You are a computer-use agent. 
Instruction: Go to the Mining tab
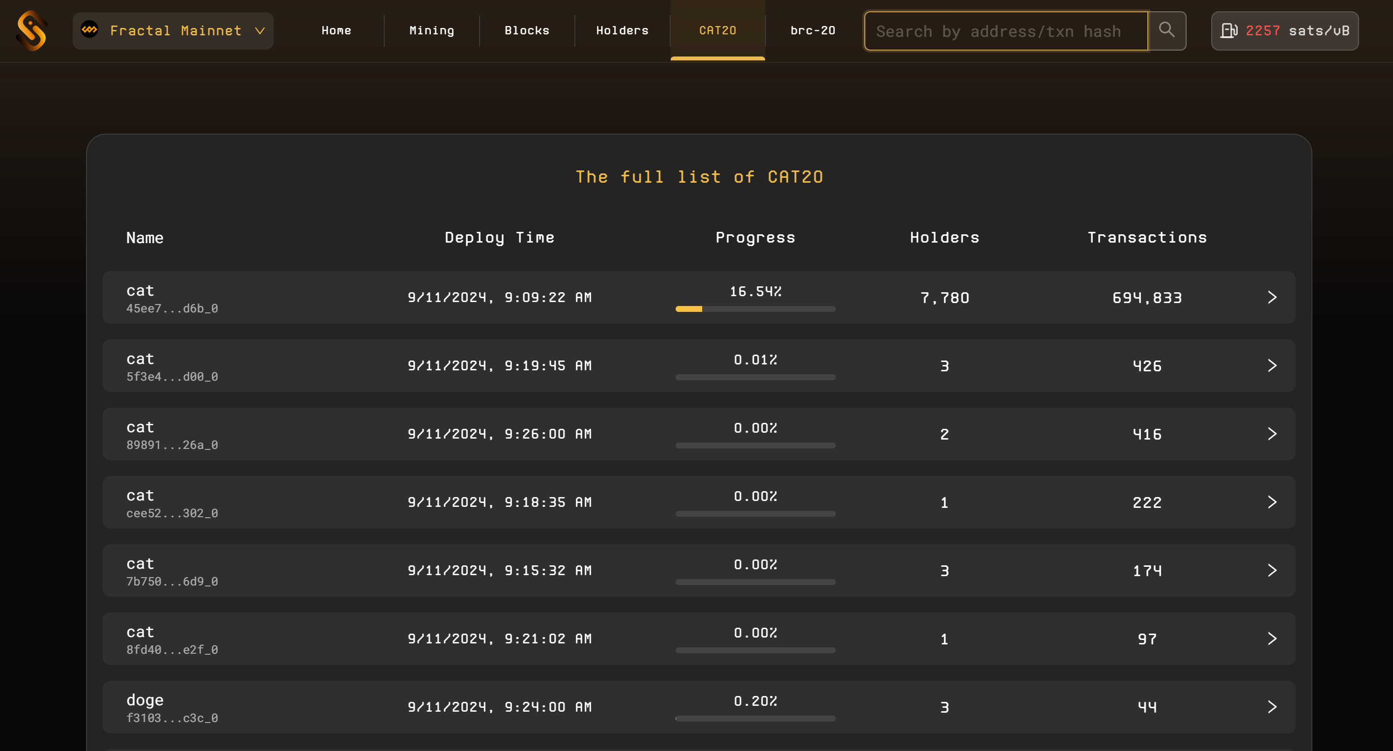click(x=431, y=31)
